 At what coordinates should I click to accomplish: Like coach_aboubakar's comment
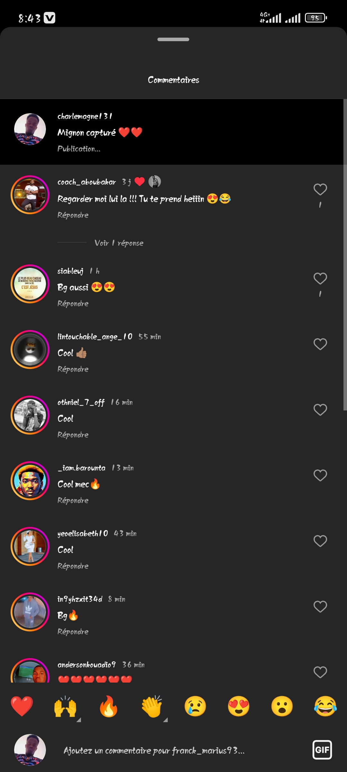320,189
